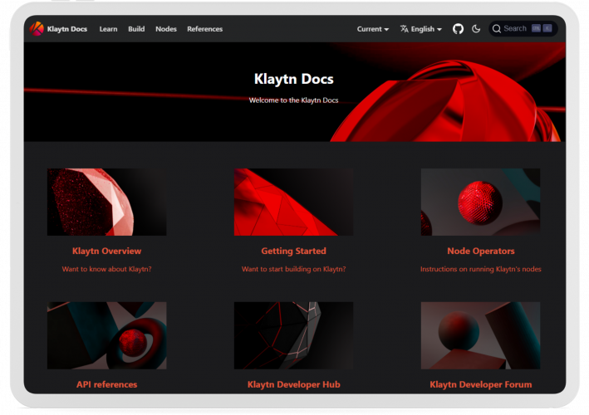Open the References menu
Image resolution: width=589 pixels, height=415 pixels.
pos(204,29)
